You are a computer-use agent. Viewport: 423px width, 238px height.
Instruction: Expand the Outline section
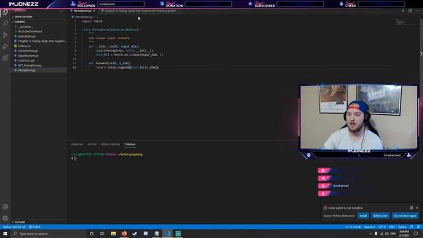pos(39,222)
